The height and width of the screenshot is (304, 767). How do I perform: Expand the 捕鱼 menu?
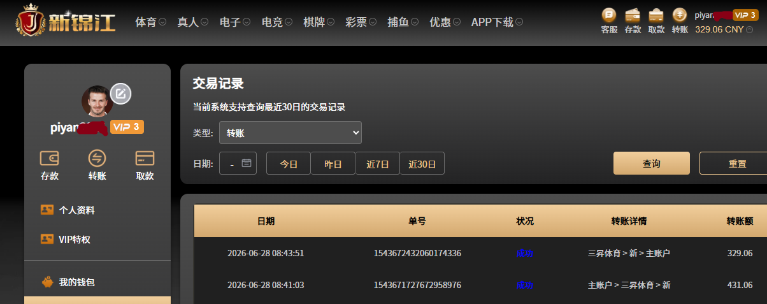(x=403, y=22)
